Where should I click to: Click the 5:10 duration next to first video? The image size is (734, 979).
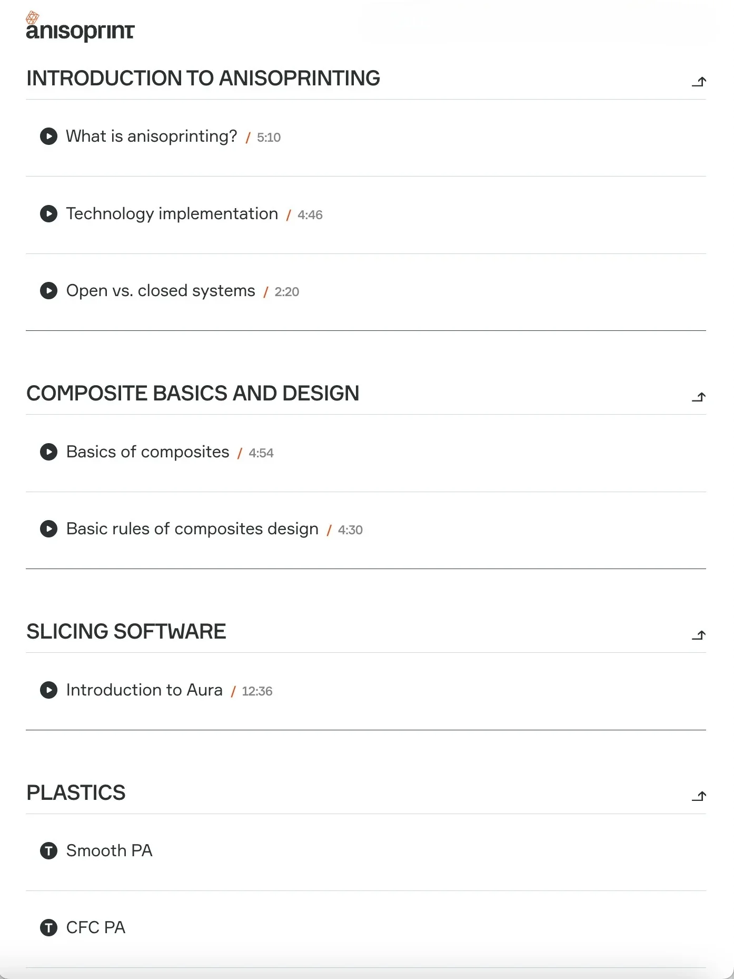tap(268, 138)
